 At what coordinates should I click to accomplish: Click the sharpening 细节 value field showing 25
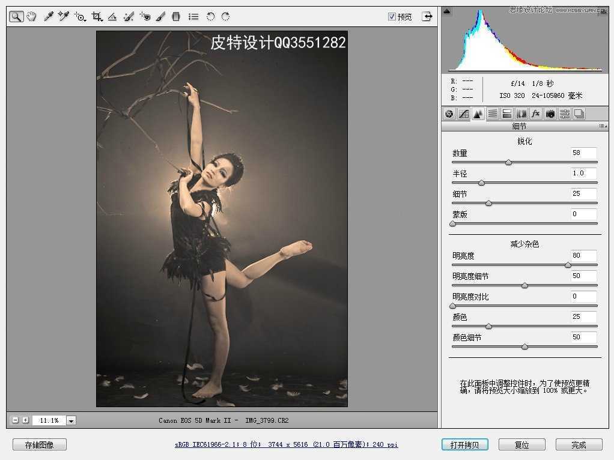(583, 193)
